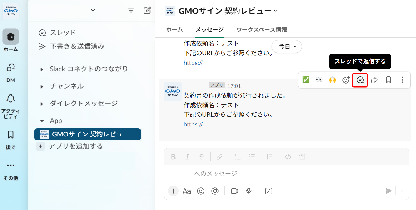Add the eyes emoji reaction to the message
Image resolution: width=416 pixels, height=210 pixels.
coord(319,79)
